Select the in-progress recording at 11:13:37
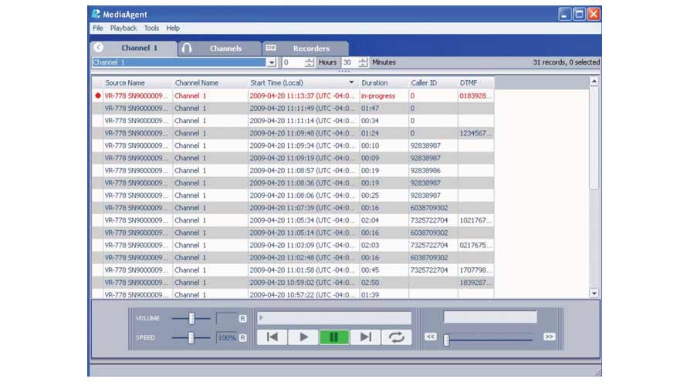687x385 pixels. (x=293, y=95)
